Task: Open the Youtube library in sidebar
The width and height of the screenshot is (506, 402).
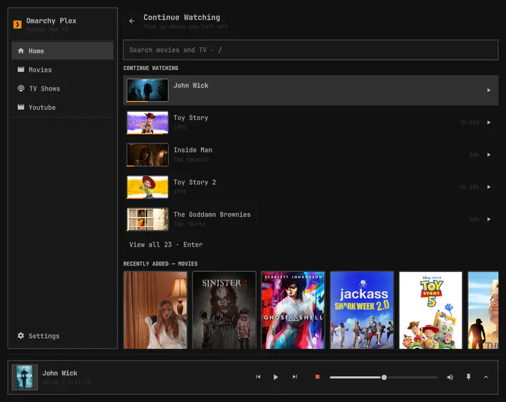Action: pyautogui.click(x=63, y=108)
